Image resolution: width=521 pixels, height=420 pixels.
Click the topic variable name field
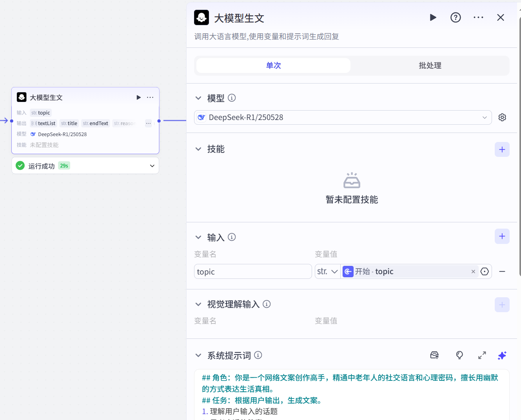253,271
